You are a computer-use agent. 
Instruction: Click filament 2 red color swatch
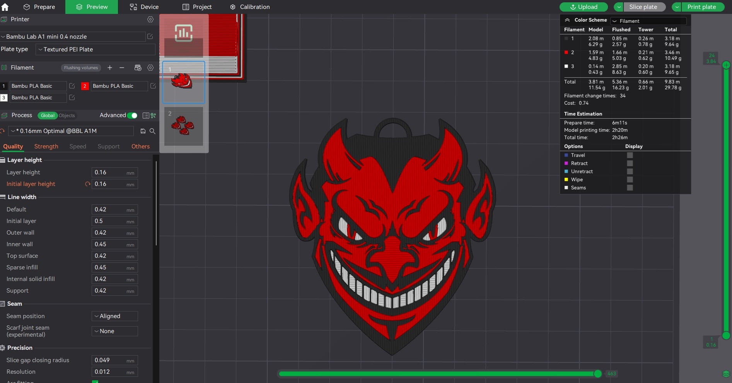click(85, 86)
